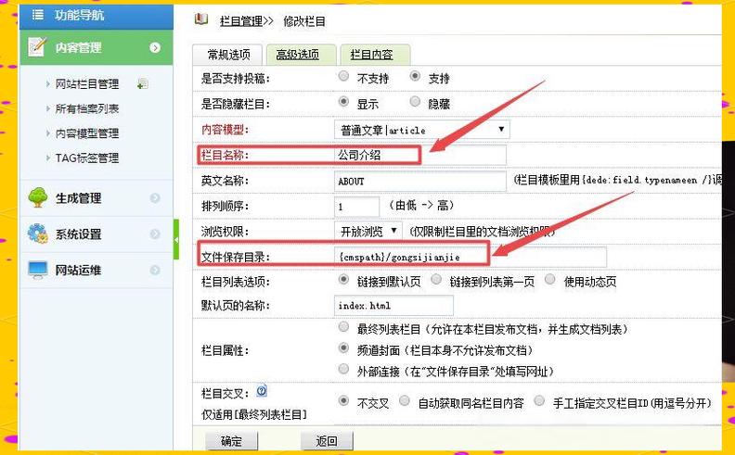Select 使用动态页 option
This screenshot has width=735, height=455.
[x=549, y=280]
